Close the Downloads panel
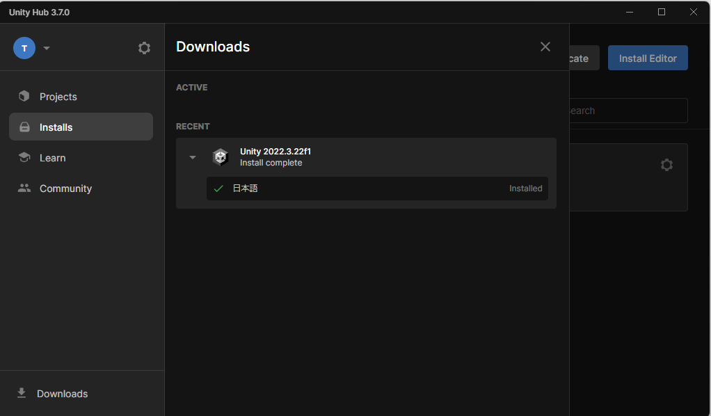Image resolution: width=711 pixels, height=416 pixels. click(545, 47)
